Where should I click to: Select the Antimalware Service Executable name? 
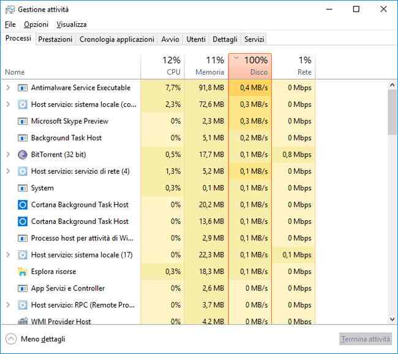coord(81,87)
